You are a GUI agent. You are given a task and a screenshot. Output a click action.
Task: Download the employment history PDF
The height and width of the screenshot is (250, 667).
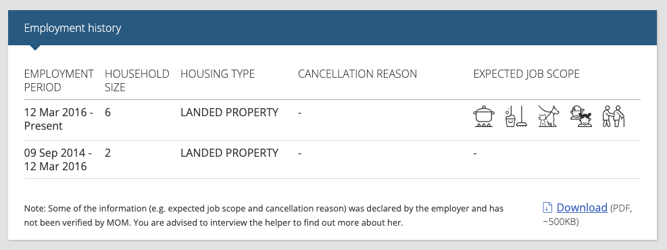click(x=581, y=207)
